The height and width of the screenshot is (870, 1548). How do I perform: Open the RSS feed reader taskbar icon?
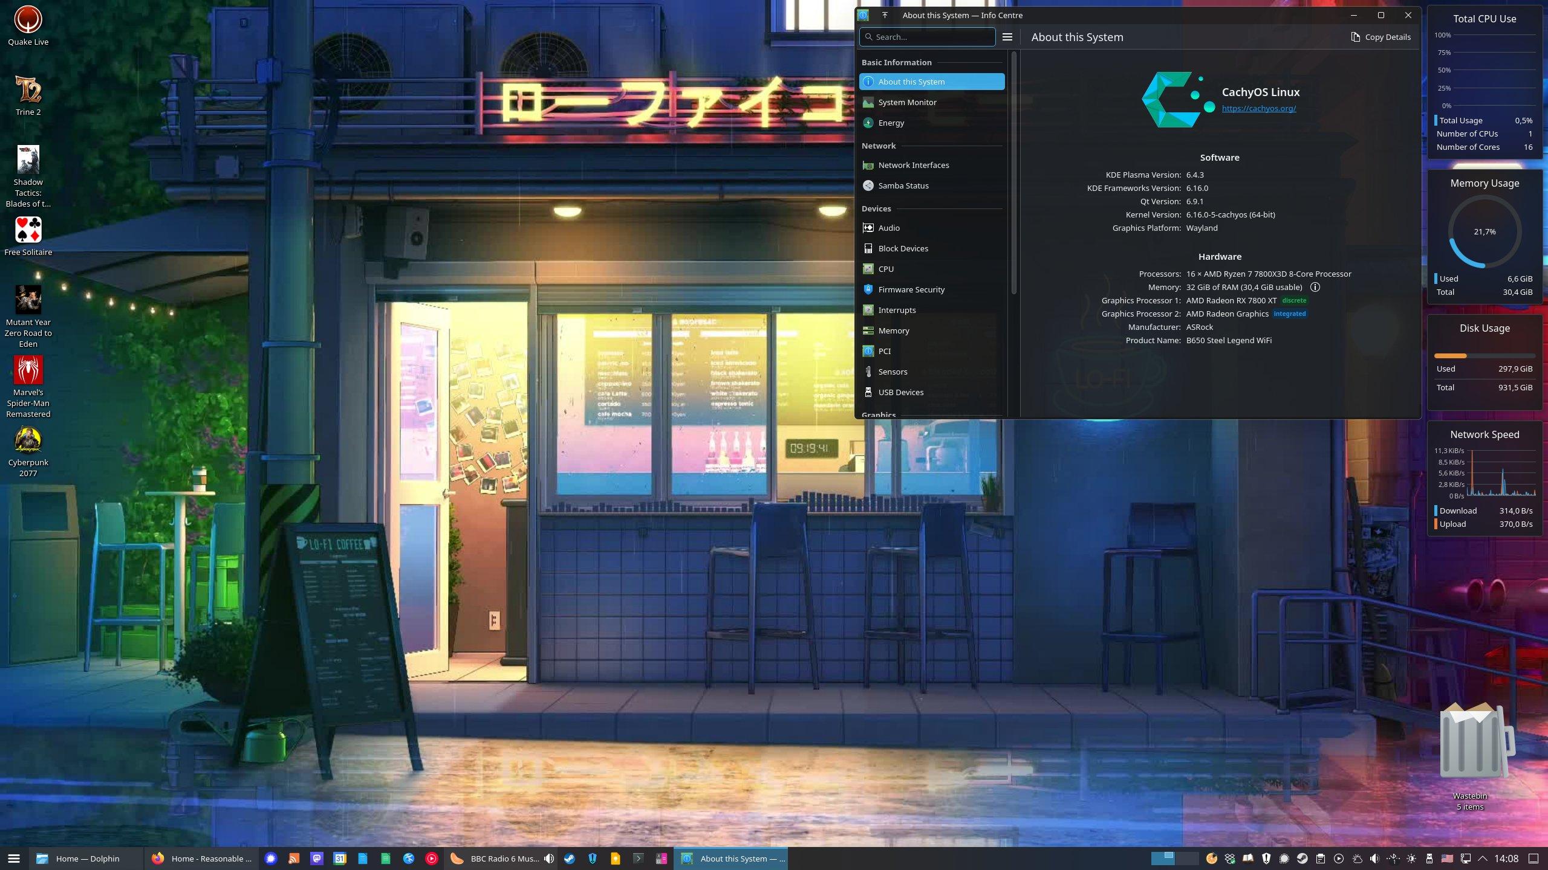pyautogui.click(x=294, y=859)
